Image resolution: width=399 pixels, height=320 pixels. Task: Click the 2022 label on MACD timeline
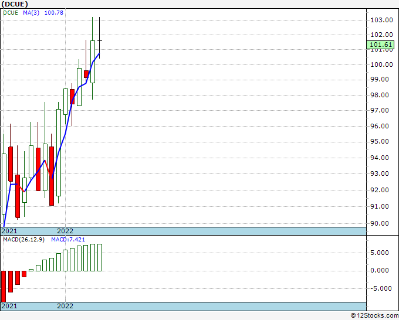tap(65, 306)
